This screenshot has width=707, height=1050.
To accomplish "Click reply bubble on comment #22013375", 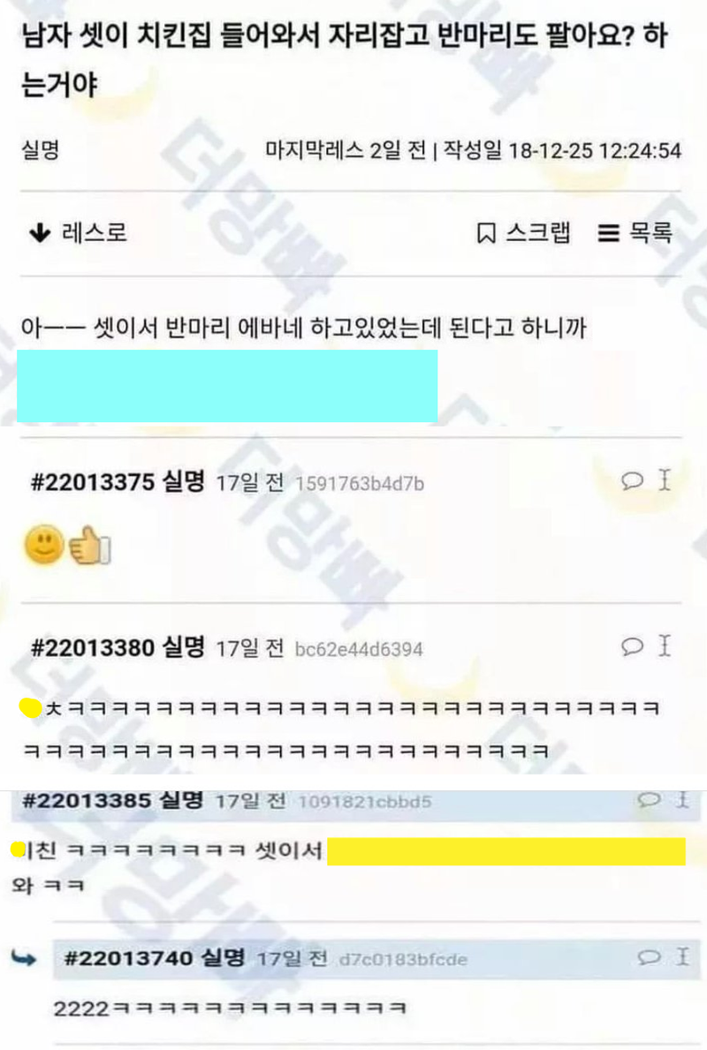I will point(632,480).
